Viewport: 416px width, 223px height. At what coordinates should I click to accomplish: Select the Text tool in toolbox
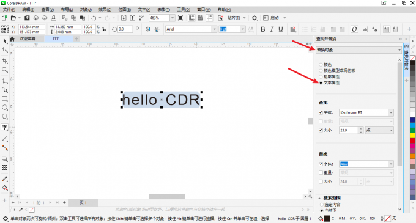point(4,128)
